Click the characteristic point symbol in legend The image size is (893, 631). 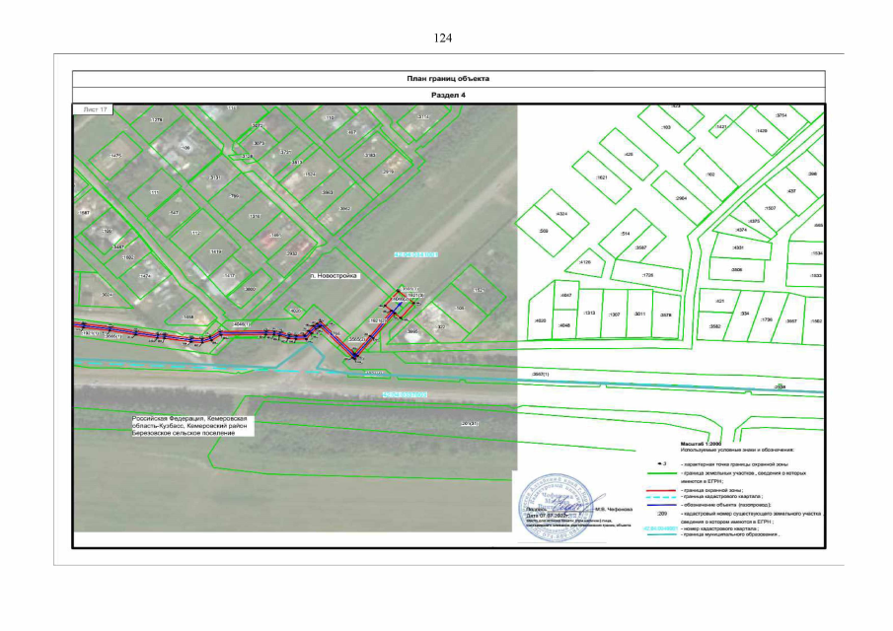(x=660, y=463)
